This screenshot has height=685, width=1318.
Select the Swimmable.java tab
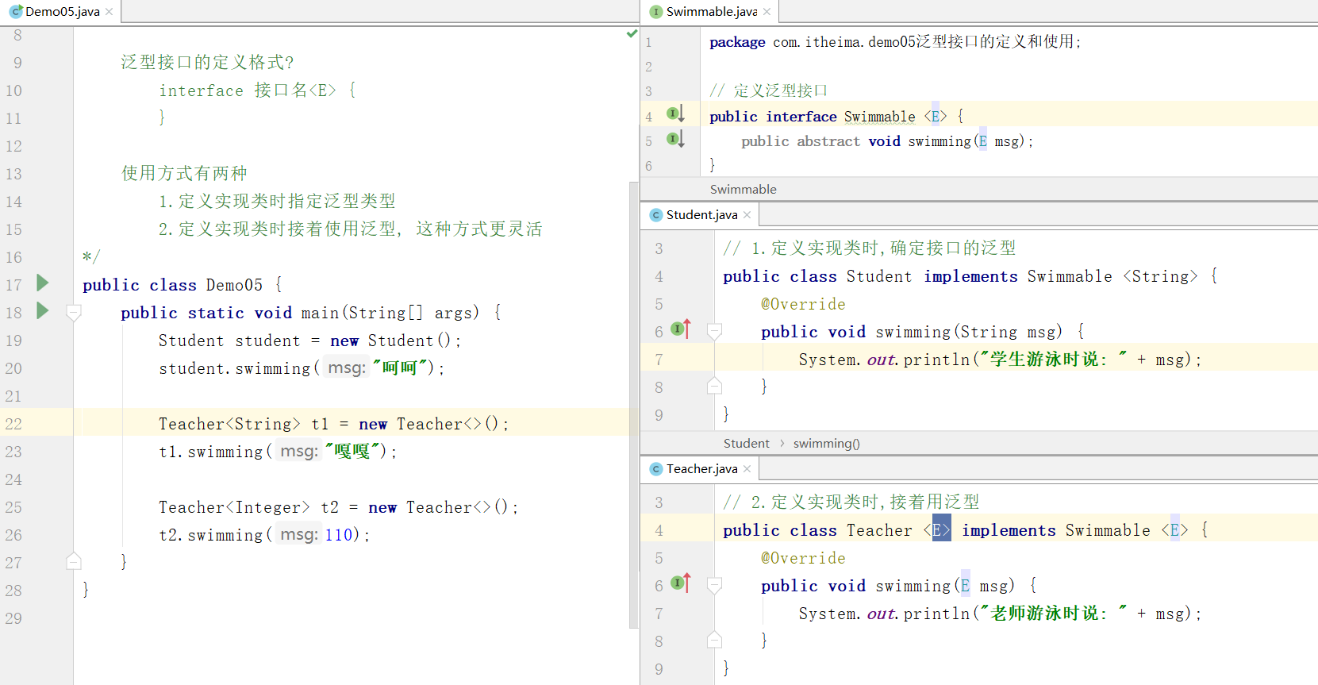pos(709,11)
